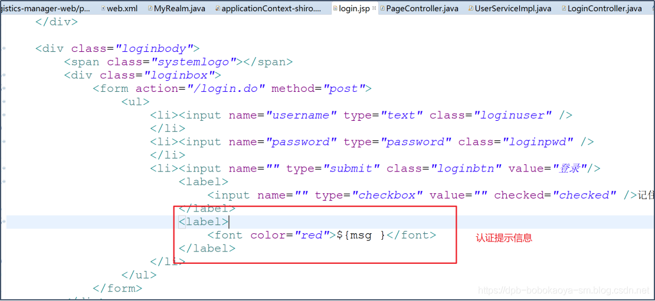Click the "loginpwd" class value
Screen dimensions: 655x301
click(538, 142)
